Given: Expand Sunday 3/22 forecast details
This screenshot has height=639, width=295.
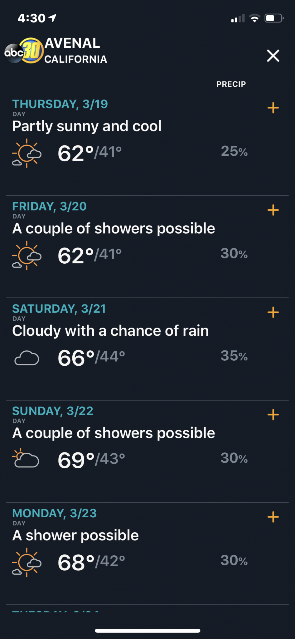Looking at the screenshot, I should (273, 415).
